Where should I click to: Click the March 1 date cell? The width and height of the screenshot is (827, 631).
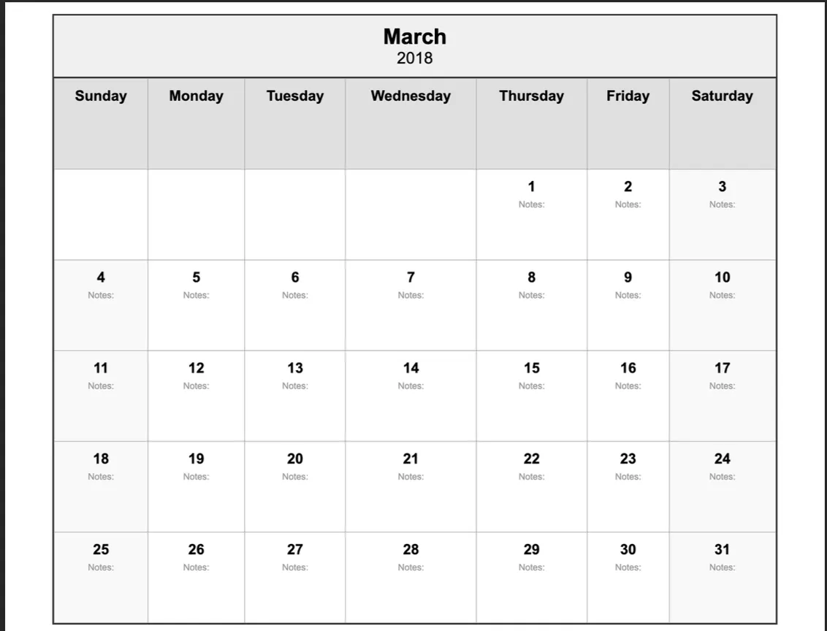click(x=531, y=214)
